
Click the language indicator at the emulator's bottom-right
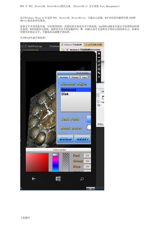pos(91,189)
